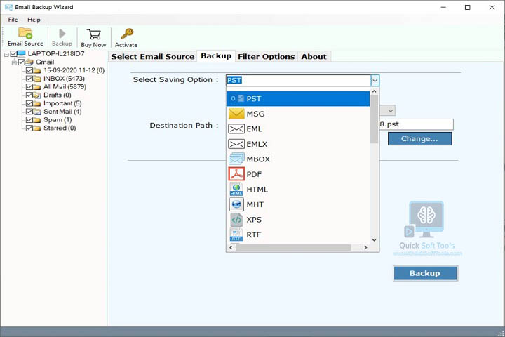Switch to the About tab
This screenshot has height=337, width=505.
pos(314,56)
